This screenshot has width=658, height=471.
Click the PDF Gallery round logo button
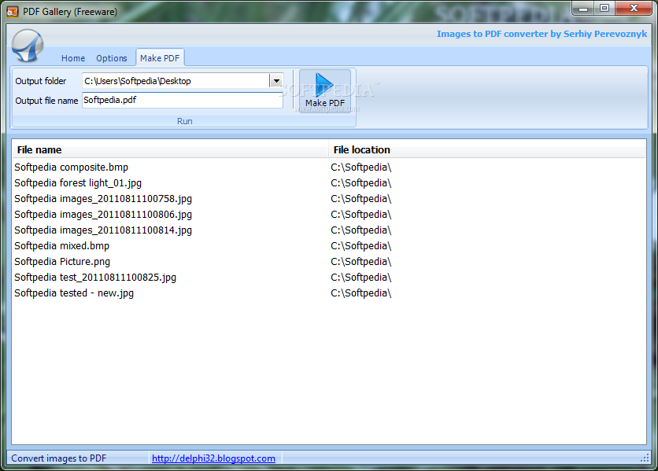coord(28,46)
